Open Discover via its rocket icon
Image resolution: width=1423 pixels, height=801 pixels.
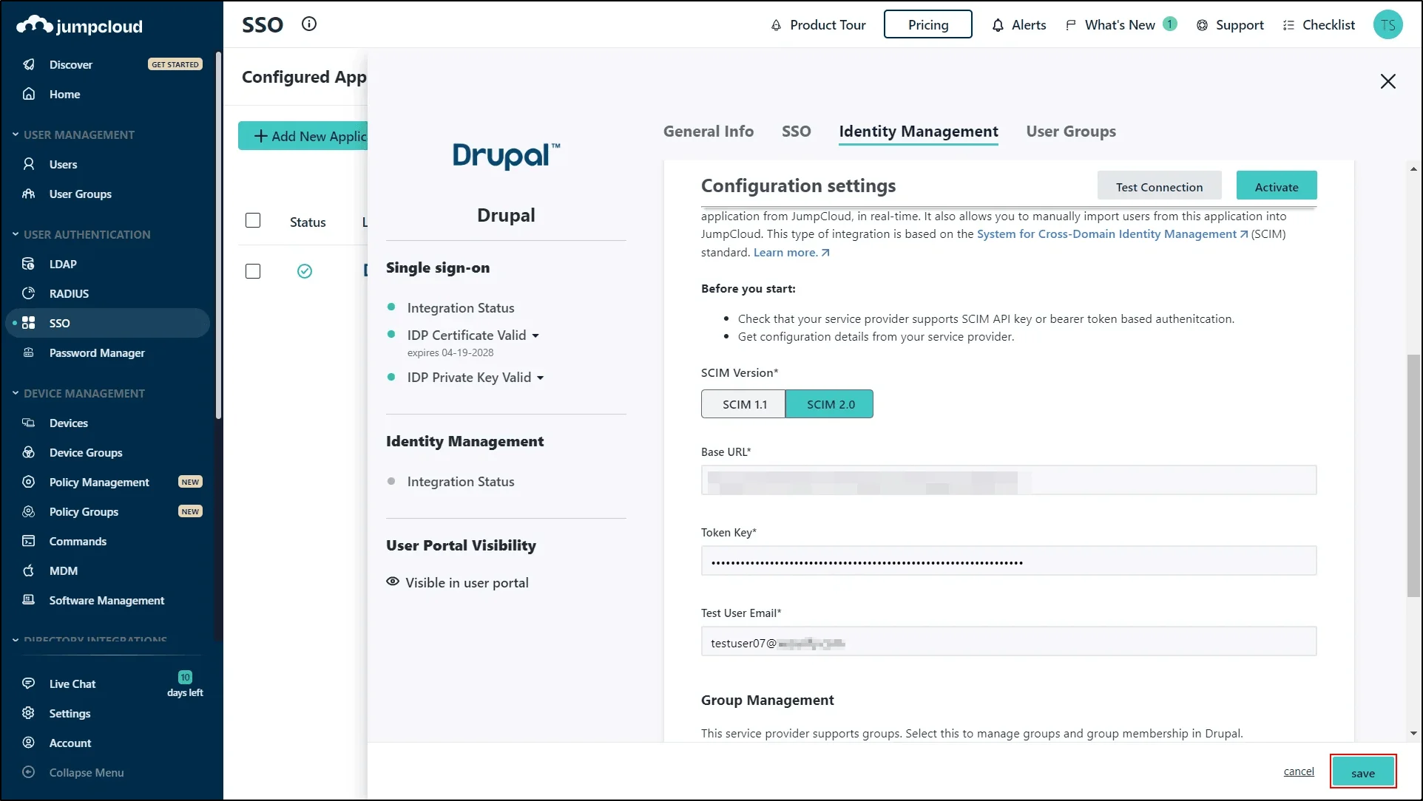coord(29,64)
